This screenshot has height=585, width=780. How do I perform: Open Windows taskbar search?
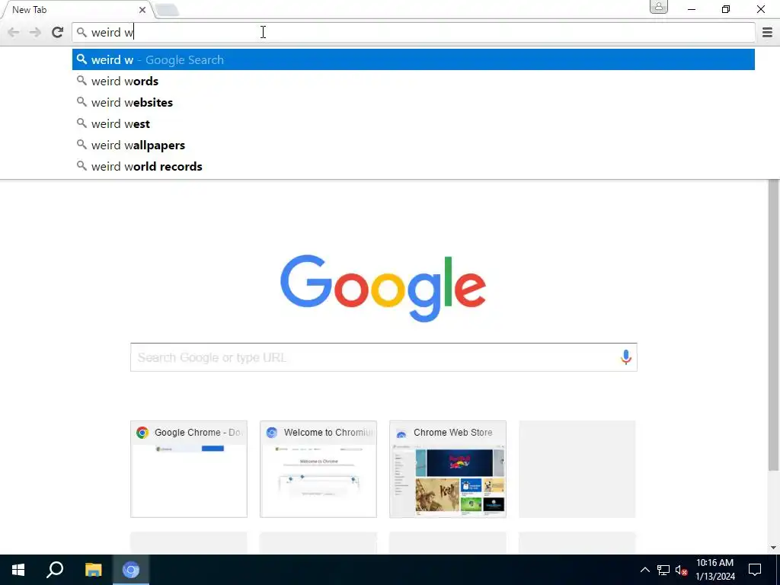55,570
